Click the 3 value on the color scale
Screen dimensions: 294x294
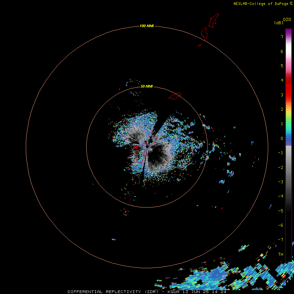tap(282, 95)
